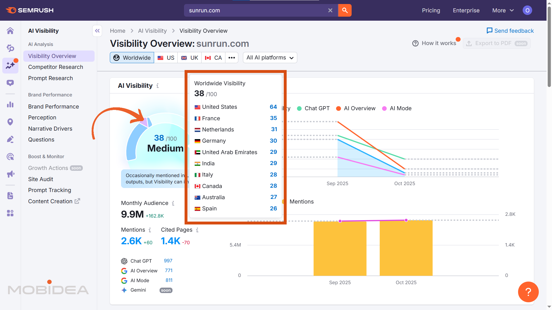
Task: Click the Social toolkit heart icon
Action: pyautogui.click(x=10, y=83)
